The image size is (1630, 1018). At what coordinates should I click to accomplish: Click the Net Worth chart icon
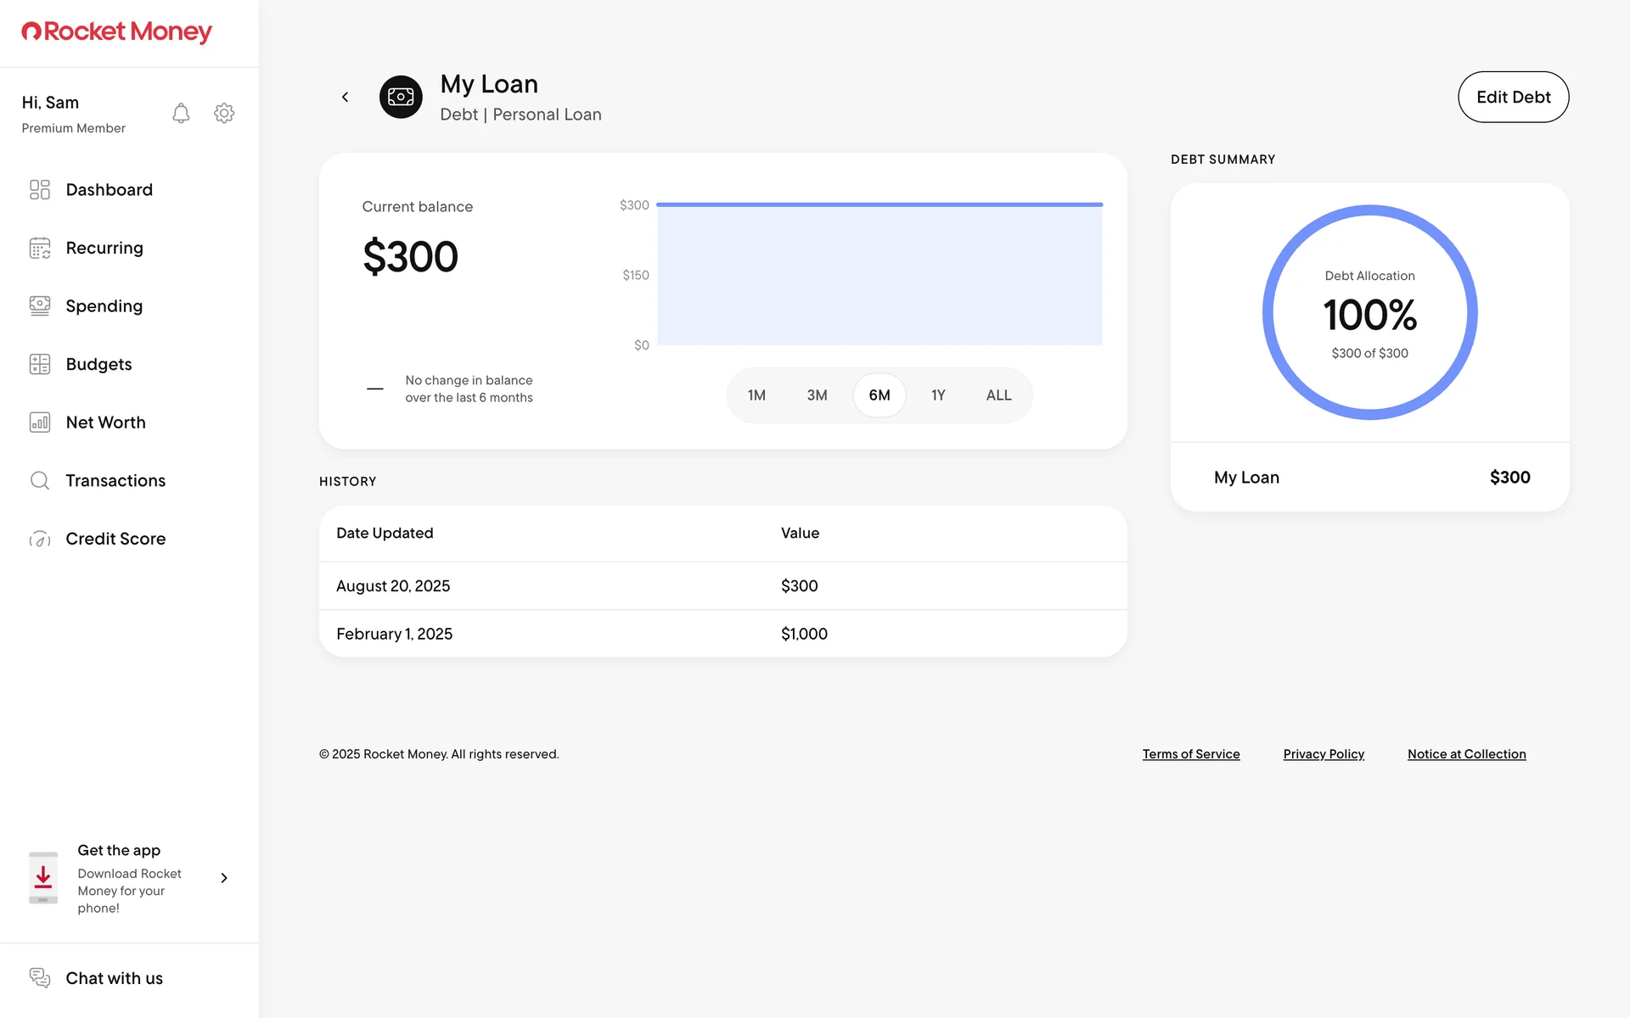pyautogui.click(x=40, y=422)
